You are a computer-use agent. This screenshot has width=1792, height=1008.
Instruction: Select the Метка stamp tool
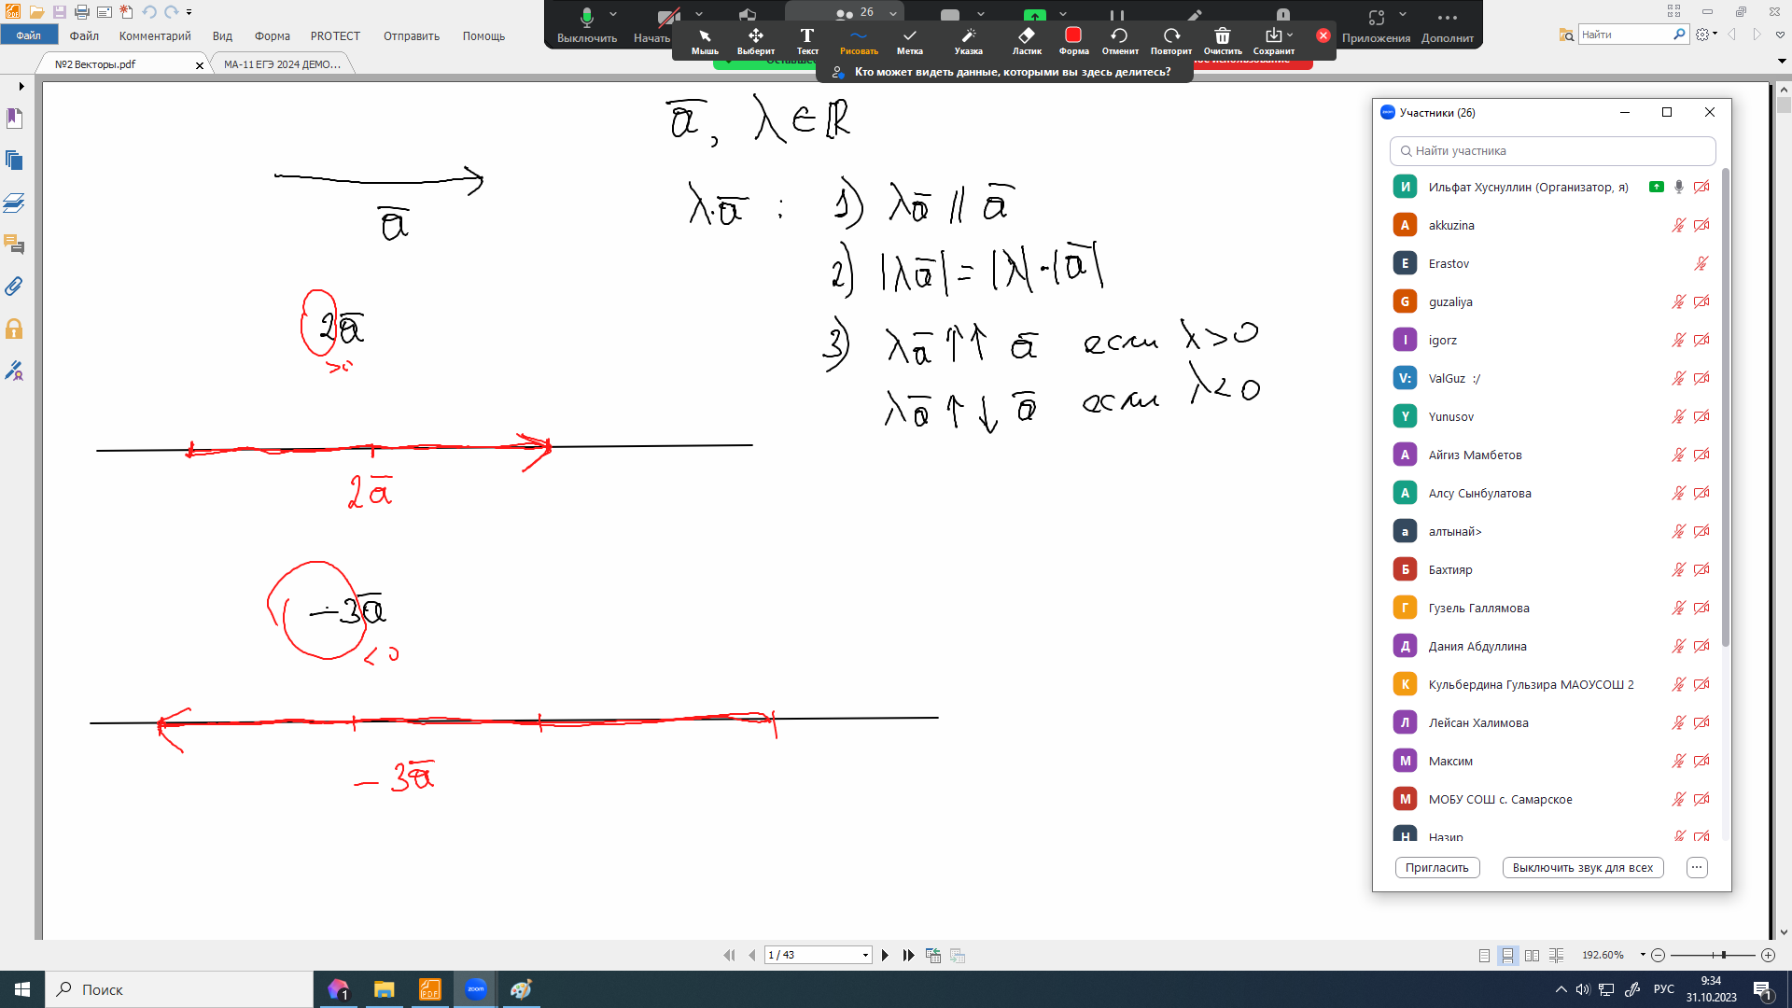click(909, 39)
